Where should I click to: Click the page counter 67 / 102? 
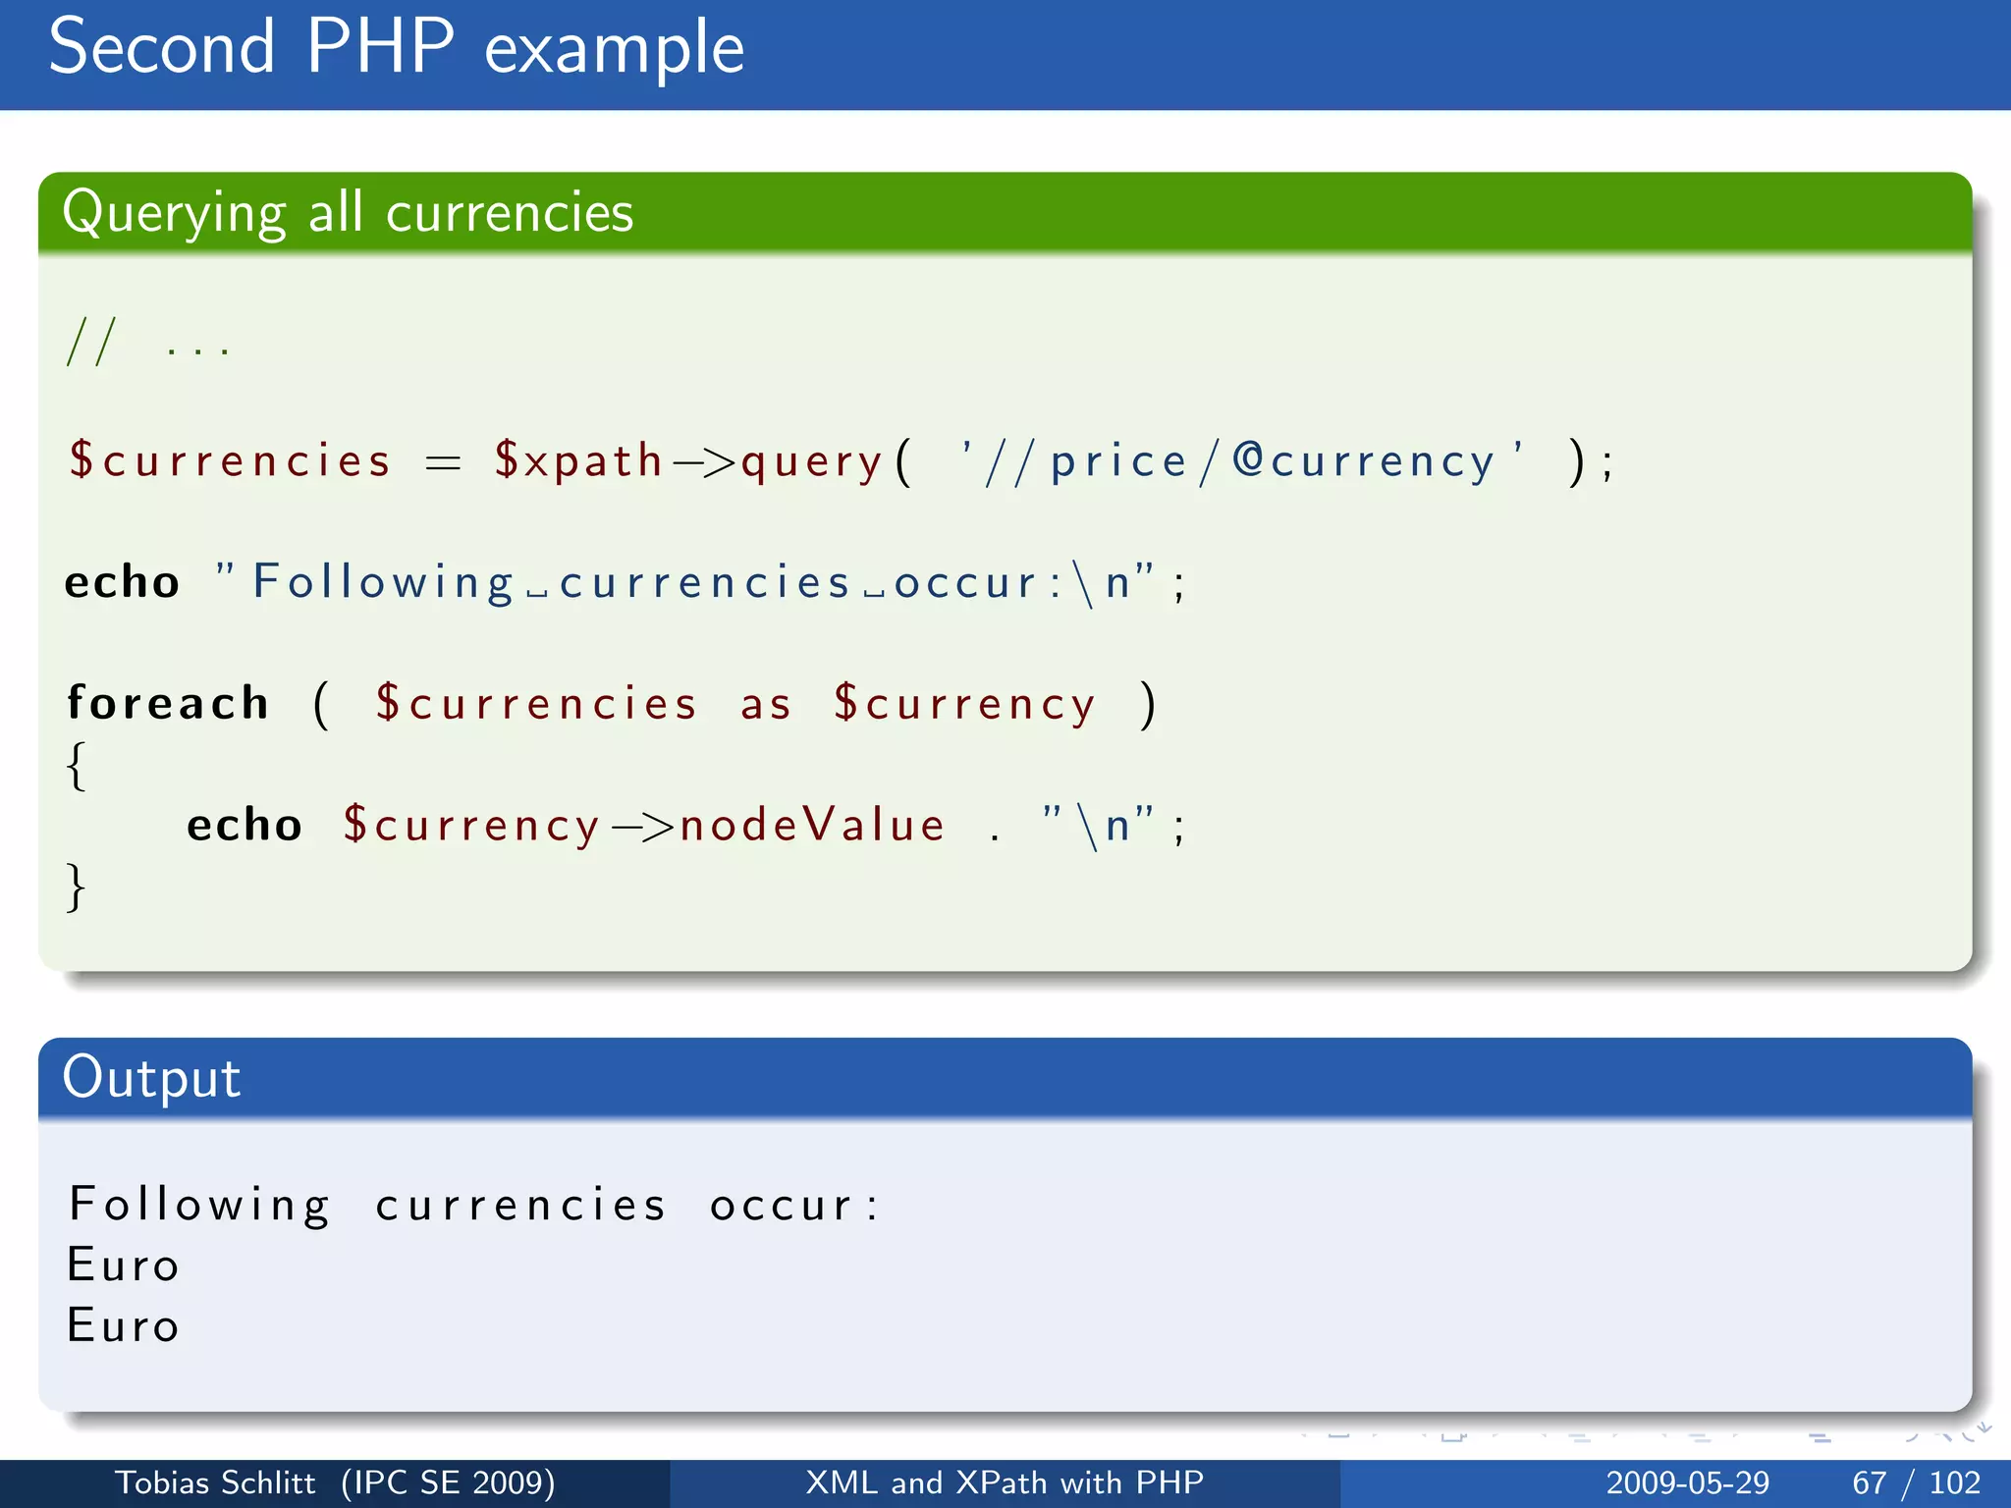click(x=1916, y=1482)
